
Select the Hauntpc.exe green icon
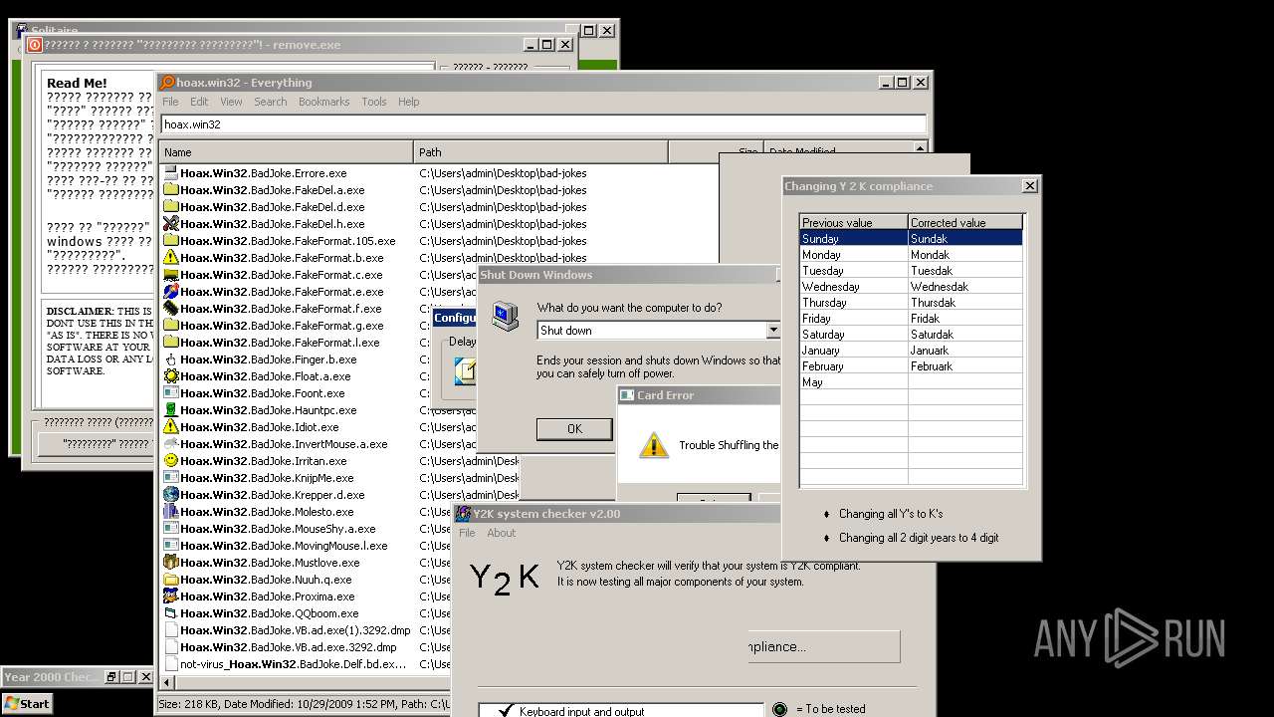coord(171,410)
